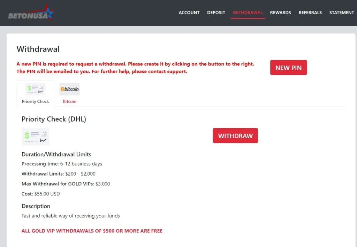The height and width of the screenshot is (247, 357).
Task: Click the 'PIN will be emailed to you' line
Action: tap(102, 71)
